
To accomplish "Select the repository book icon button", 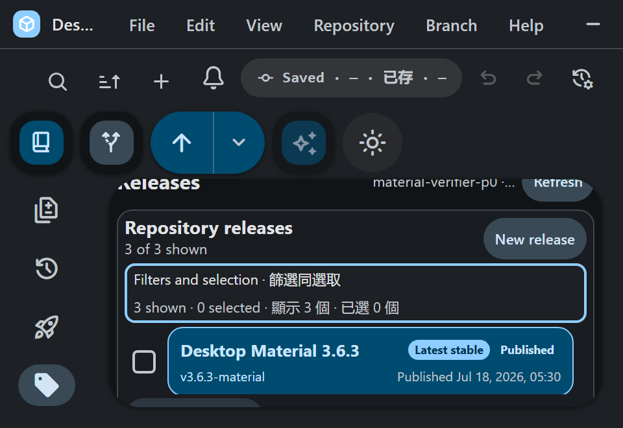I will point(42,143).
